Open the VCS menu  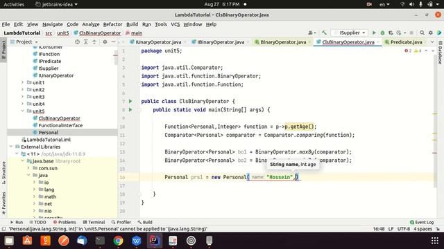coord(176,24)
